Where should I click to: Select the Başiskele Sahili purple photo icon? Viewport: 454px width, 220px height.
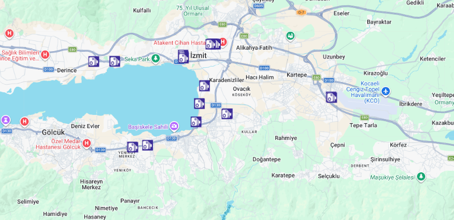pyautogui.click(x=175, y=126)
